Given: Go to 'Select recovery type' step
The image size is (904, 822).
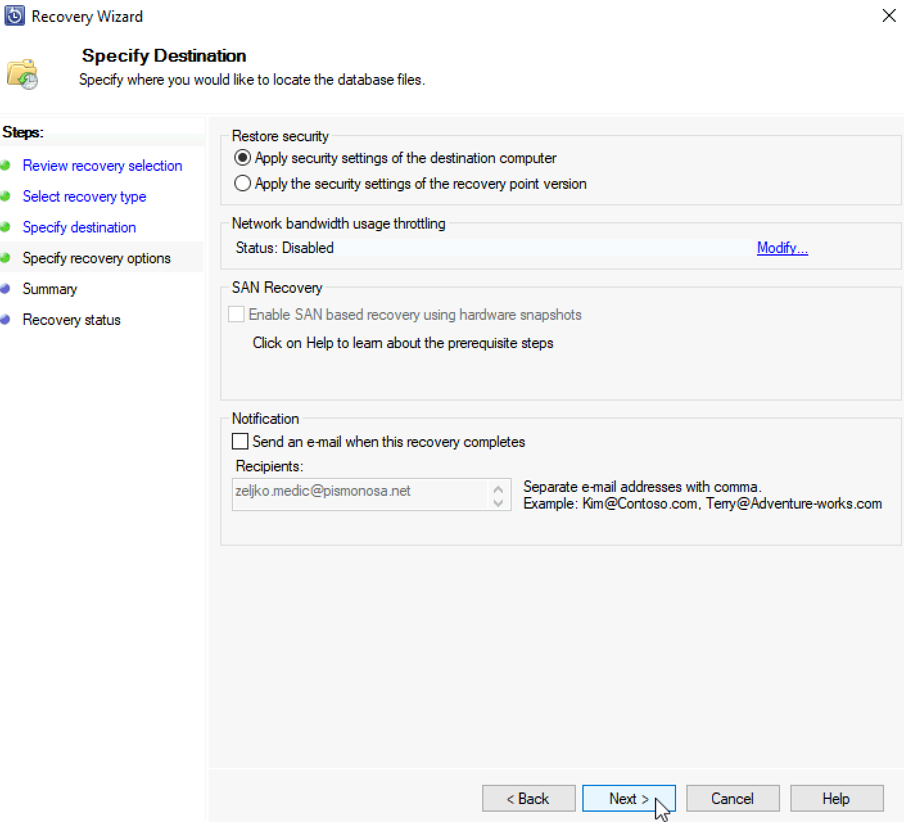Looking at the screenshot, I should [84, 197].
